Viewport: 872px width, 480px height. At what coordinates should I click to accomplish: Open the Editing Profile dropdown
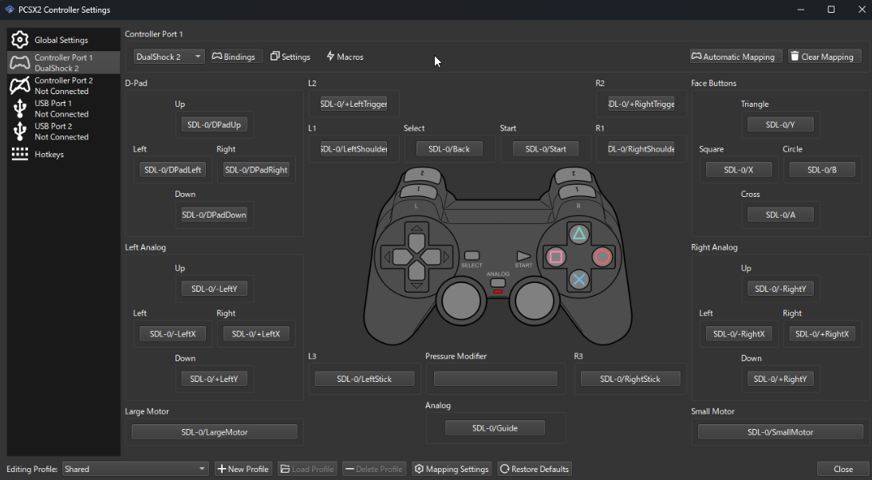point(134,469)
